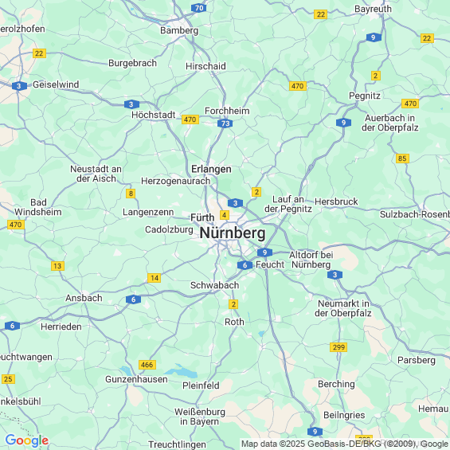
Task: Click the yellow 299 road marker
Action: pos(338,347)
